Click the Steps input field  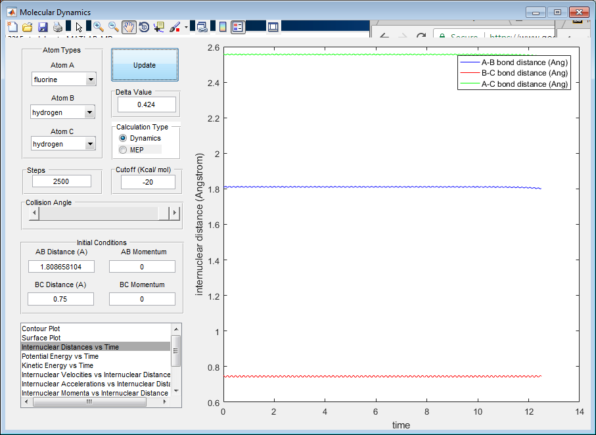[x=62, y=181]
